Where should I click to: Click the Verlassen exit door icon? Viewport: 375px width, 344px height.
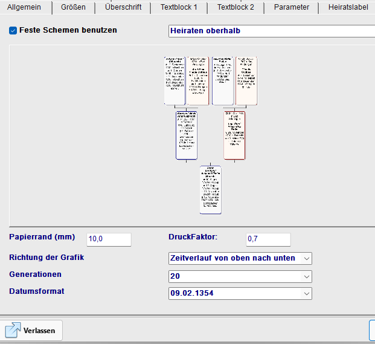tap(13, 330)
